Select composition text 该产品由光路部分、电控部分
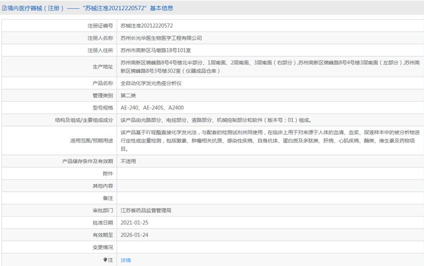The image size is (424, 266). tap(216, 120)
